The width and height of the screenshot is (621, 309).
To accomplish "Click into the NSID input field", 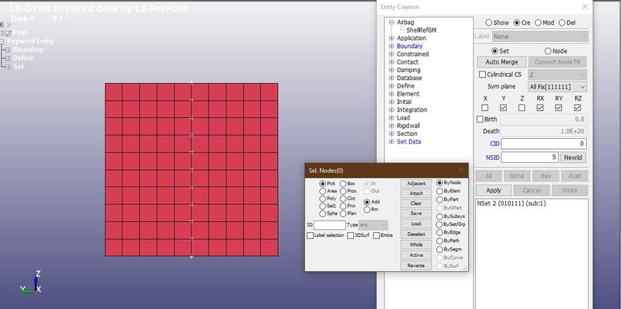I will click(x=529, y=158).
